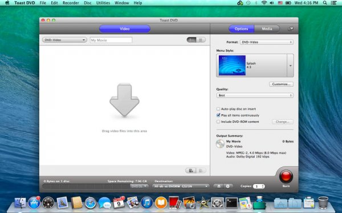Screen dimensions: 342x213
Task: Click the eject disc icon
Action: pos(218,186)
